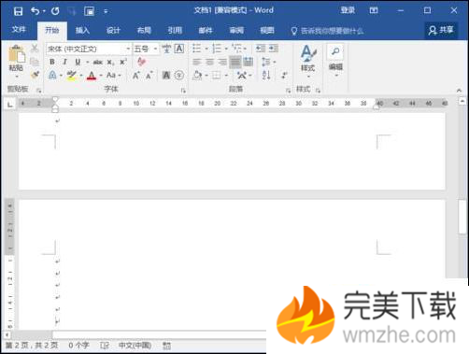Expand the Bullets list dropdown arrow

pos(206,49)
